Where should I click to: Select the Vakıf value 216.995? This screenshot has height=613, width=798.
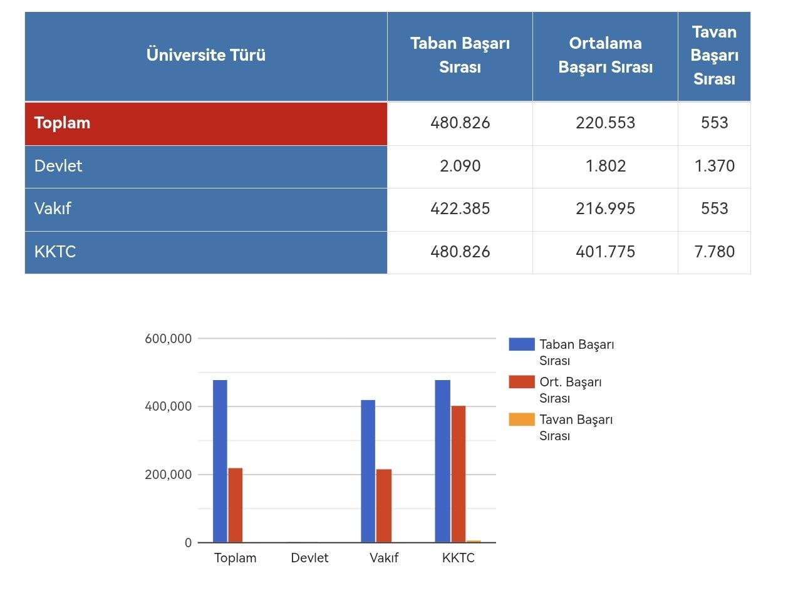coord(605,209)
